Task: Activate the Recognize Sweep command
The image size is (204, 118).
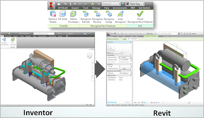Action: (x=109, y=17)
